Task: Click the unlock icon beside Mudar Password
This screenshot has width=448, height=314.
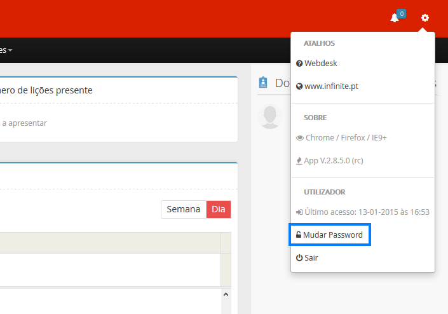Action: (x=299, y=235)
